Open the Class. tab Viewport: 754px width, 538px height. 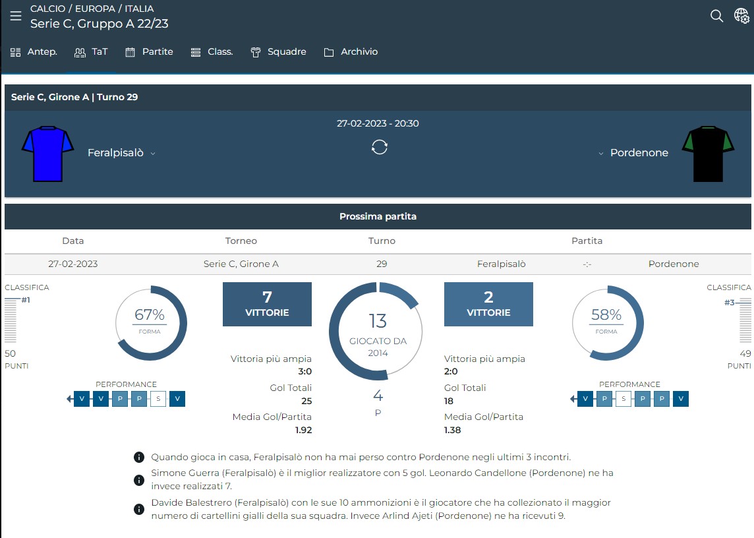[212, 52]
